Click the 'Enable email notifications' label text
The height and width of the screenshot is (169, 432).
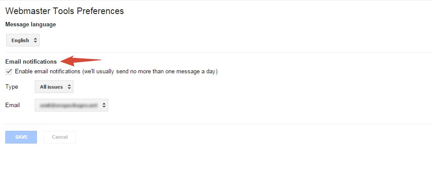click(48, 72)
